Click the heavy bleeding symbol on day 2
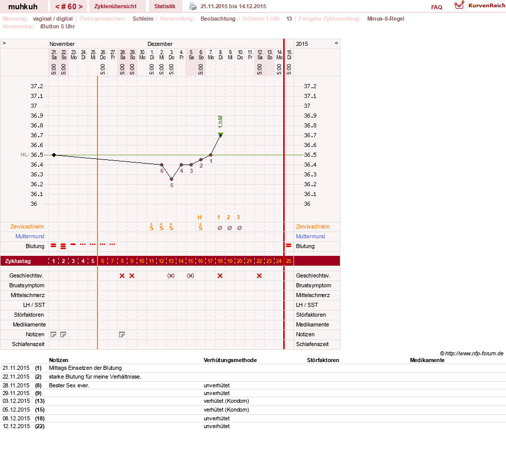Viewport: 506px width, 473px height. coord(63,247)
